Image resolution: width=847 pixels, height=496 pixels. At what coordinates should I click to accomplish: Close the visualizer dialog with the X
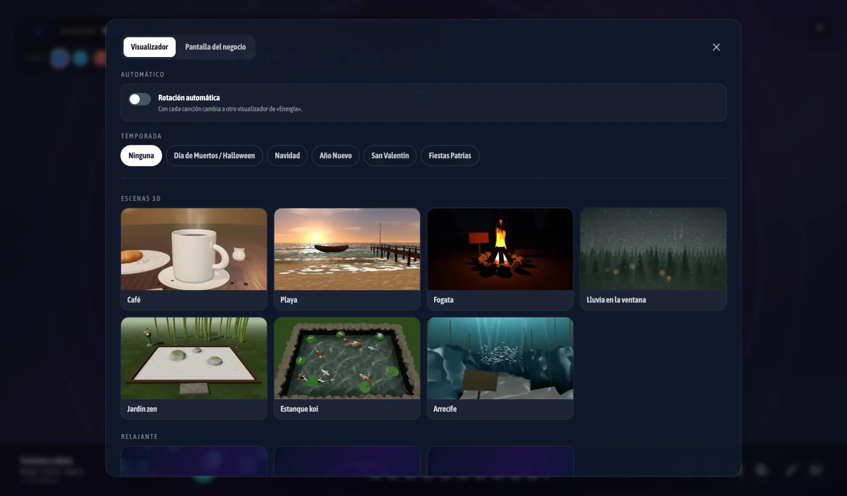[x=716, y=47]
